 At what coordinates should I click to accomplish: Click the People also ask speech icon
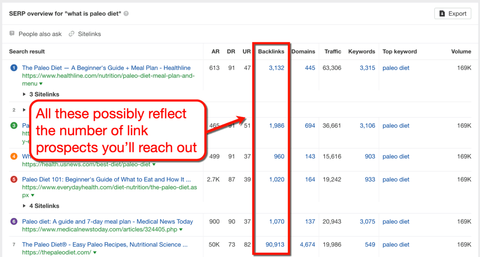coord(12,34)
